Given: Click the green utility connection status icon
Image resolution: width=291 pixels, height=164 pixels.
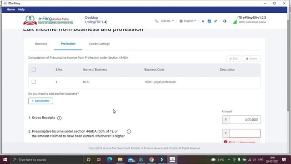Looking at the screenshot, I should (235, 22).
